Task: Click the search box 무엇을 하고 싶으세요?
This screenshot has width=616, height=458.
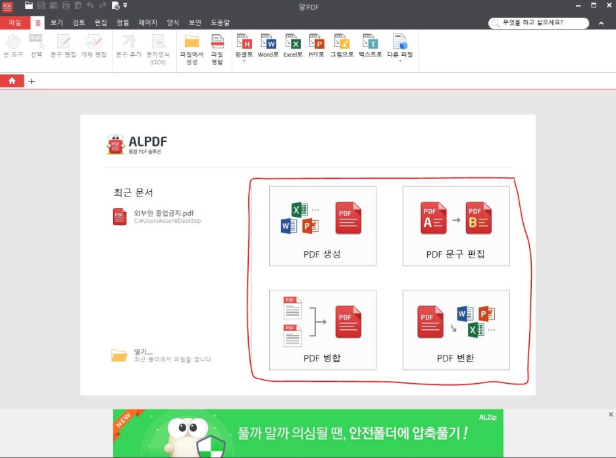Action: click(x=538, y=23)
